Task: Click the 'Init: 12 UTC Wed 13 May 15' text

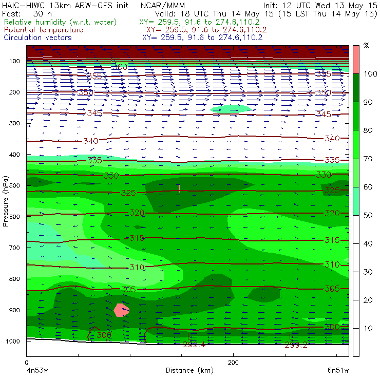Action: 320,6
